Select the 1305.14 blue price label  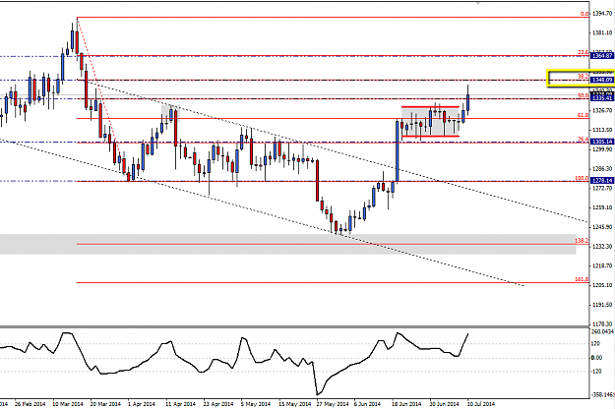coord(602,142)
